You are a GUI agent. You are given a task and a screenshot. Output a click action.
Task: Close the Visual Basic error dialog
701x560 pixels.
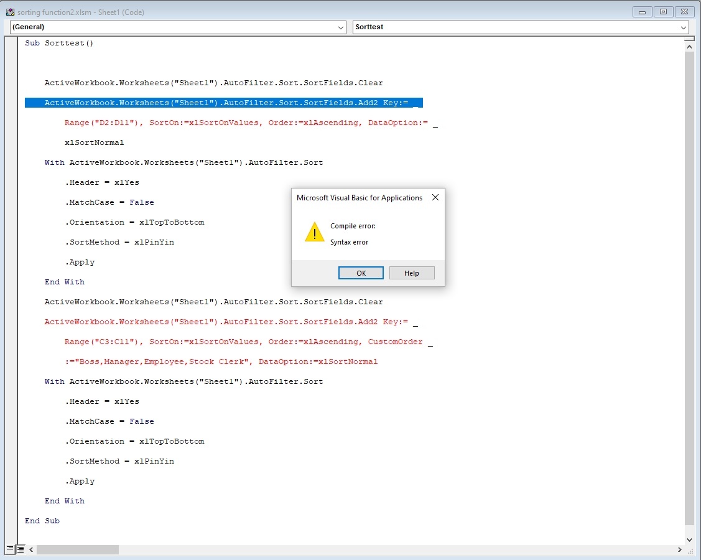click(435, 197)
